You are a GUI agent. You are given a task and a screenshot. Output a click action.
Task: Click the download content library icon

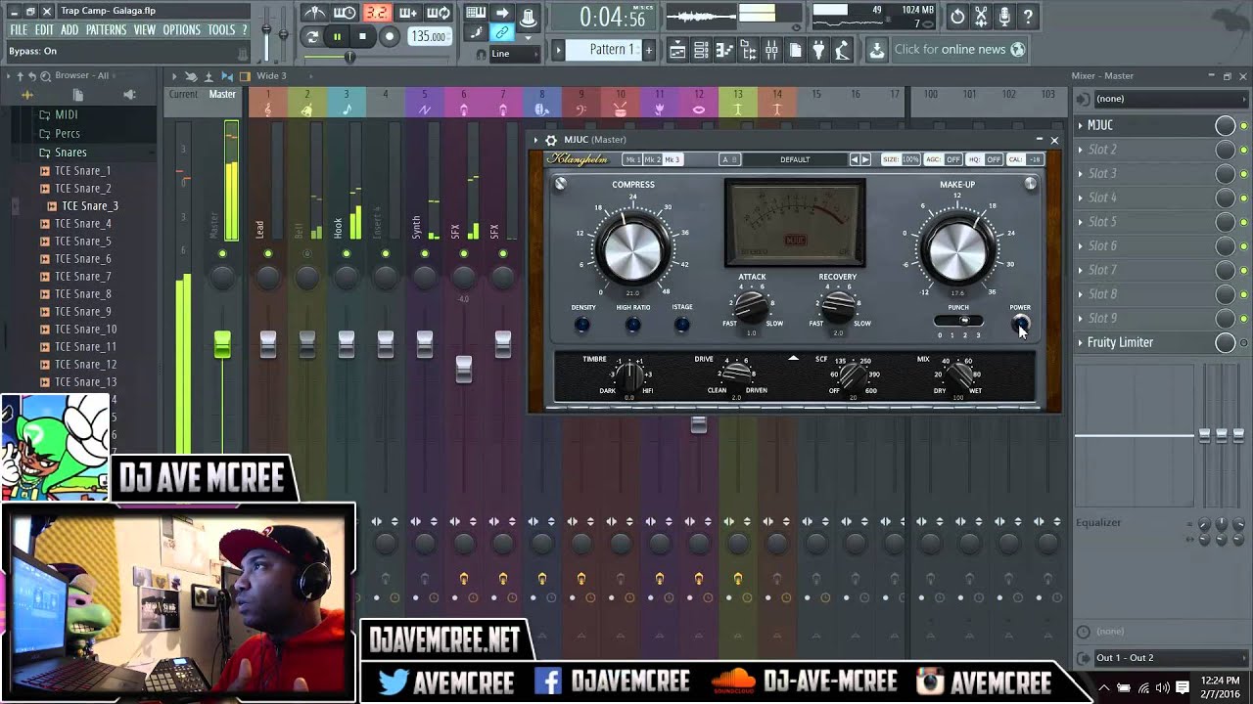(876, 50)
